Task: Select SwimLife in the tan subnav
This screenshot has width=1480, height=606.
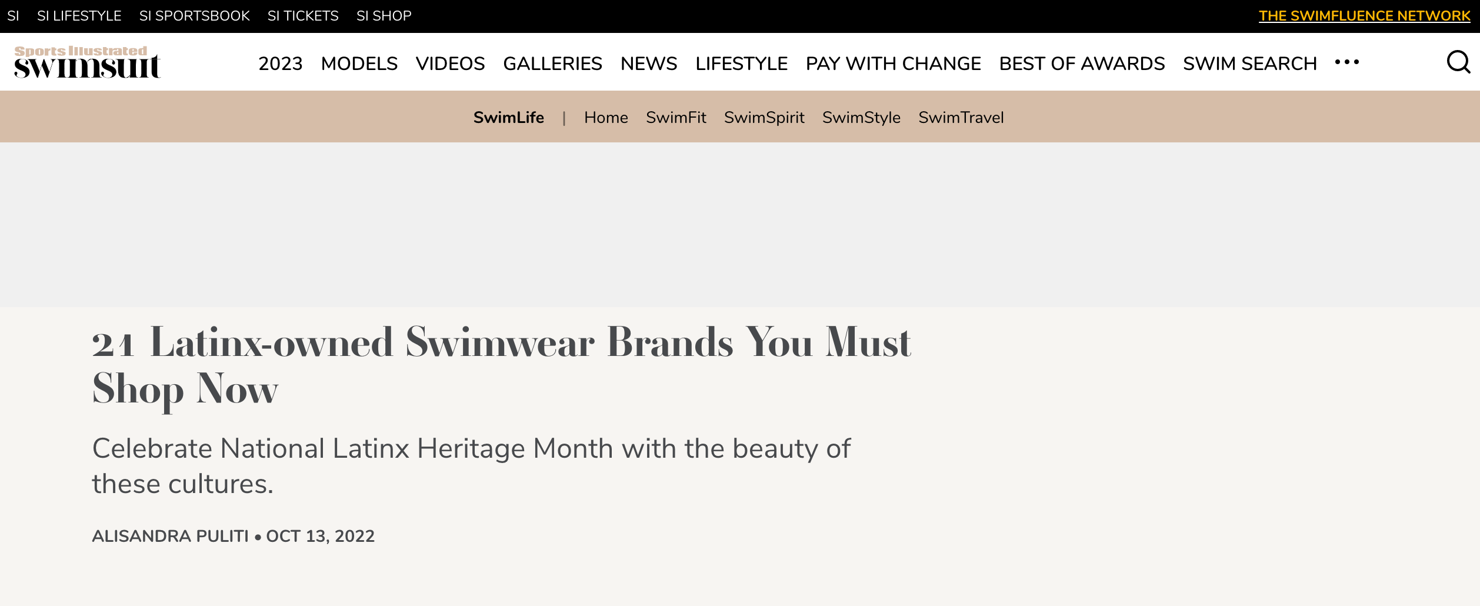Action: coord(509,118)
